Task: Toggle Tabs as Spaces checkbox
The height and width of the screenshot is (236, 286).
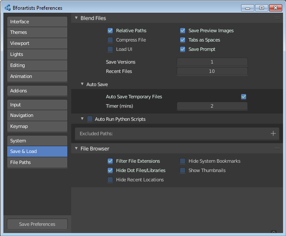Action: [182, 40]
